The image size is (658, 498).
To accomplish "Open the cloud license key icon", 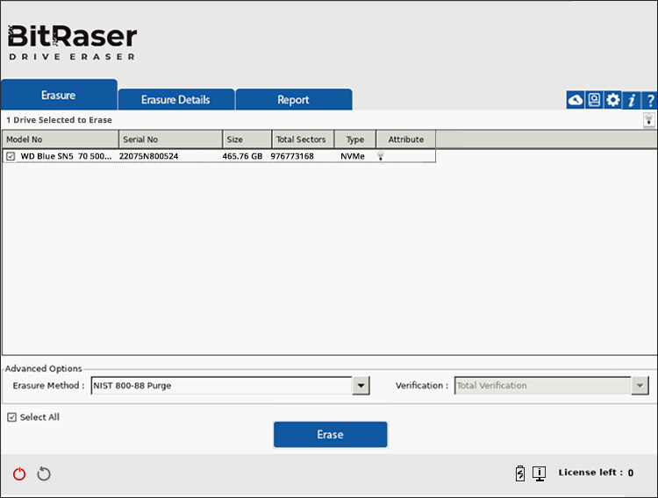I will (576, 100).
